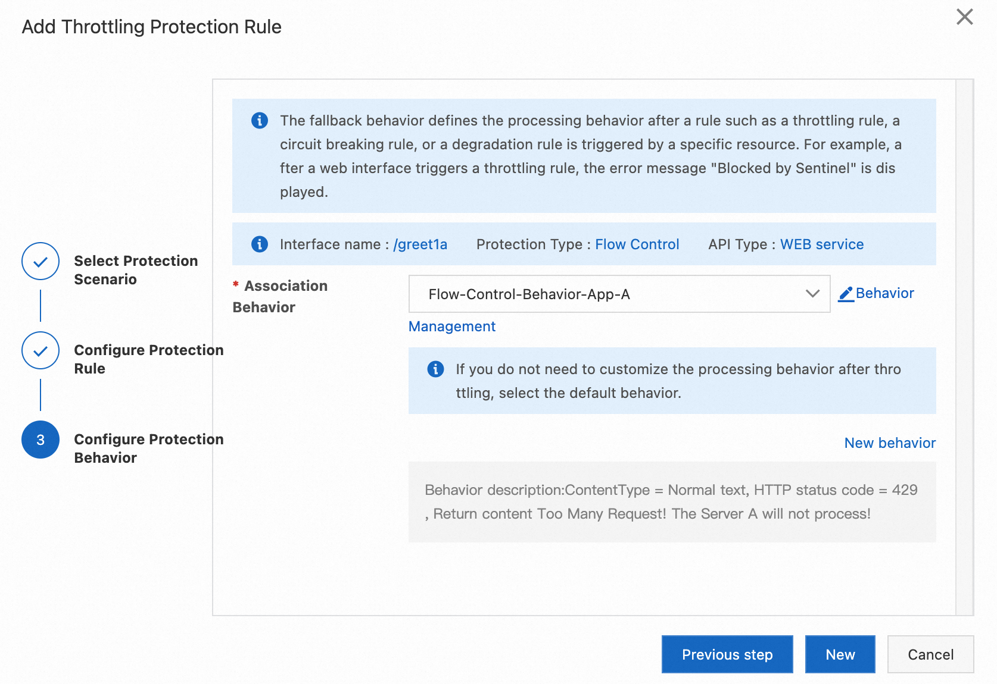Click the New behavior link
This screenshot has height=684, width=997.
point(890,443)
